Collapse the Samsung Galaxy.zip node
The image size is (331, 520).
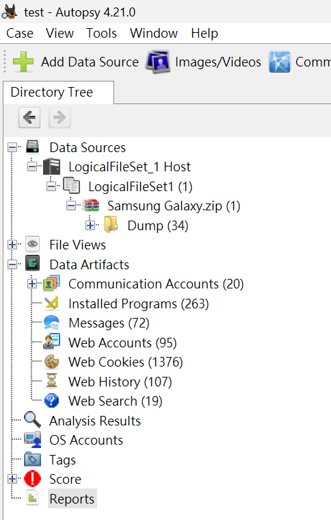(71, 206)
